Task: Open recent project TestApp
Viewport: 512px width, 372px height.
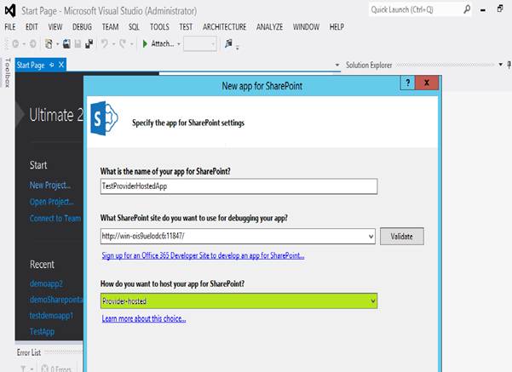Action: pos(42,331)
